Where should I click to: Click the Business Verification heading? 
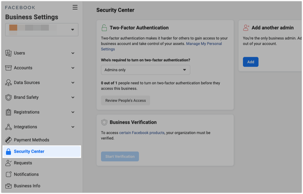[x=133, y=122]
